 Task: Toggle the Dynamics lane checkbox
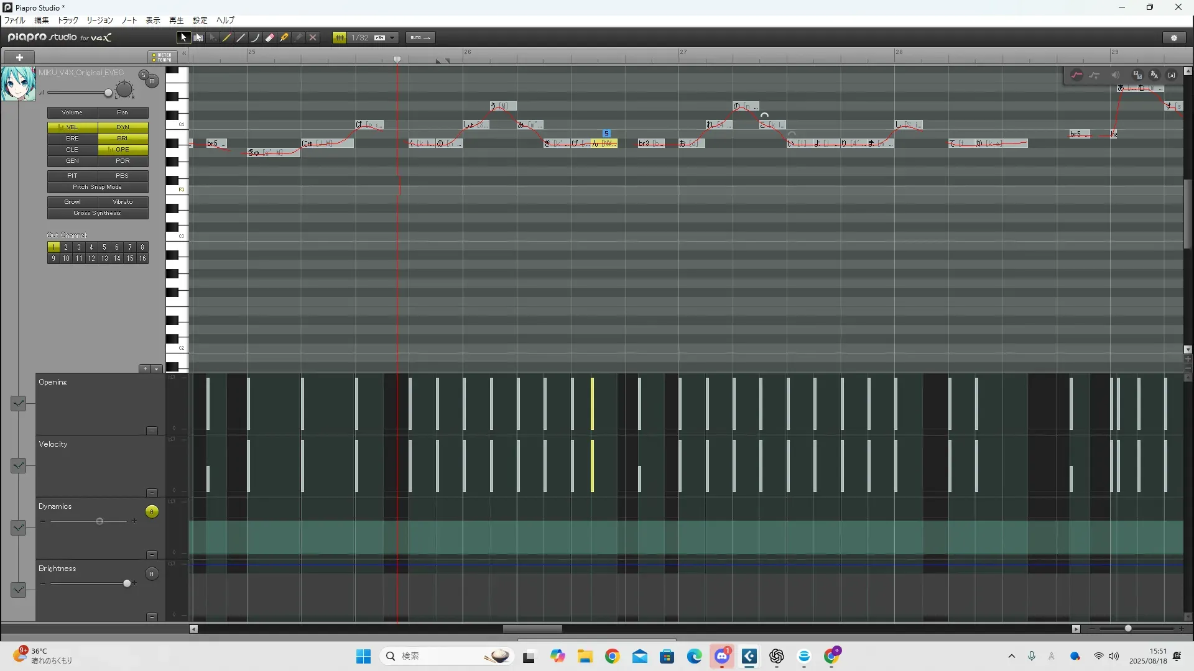(18, 528)
